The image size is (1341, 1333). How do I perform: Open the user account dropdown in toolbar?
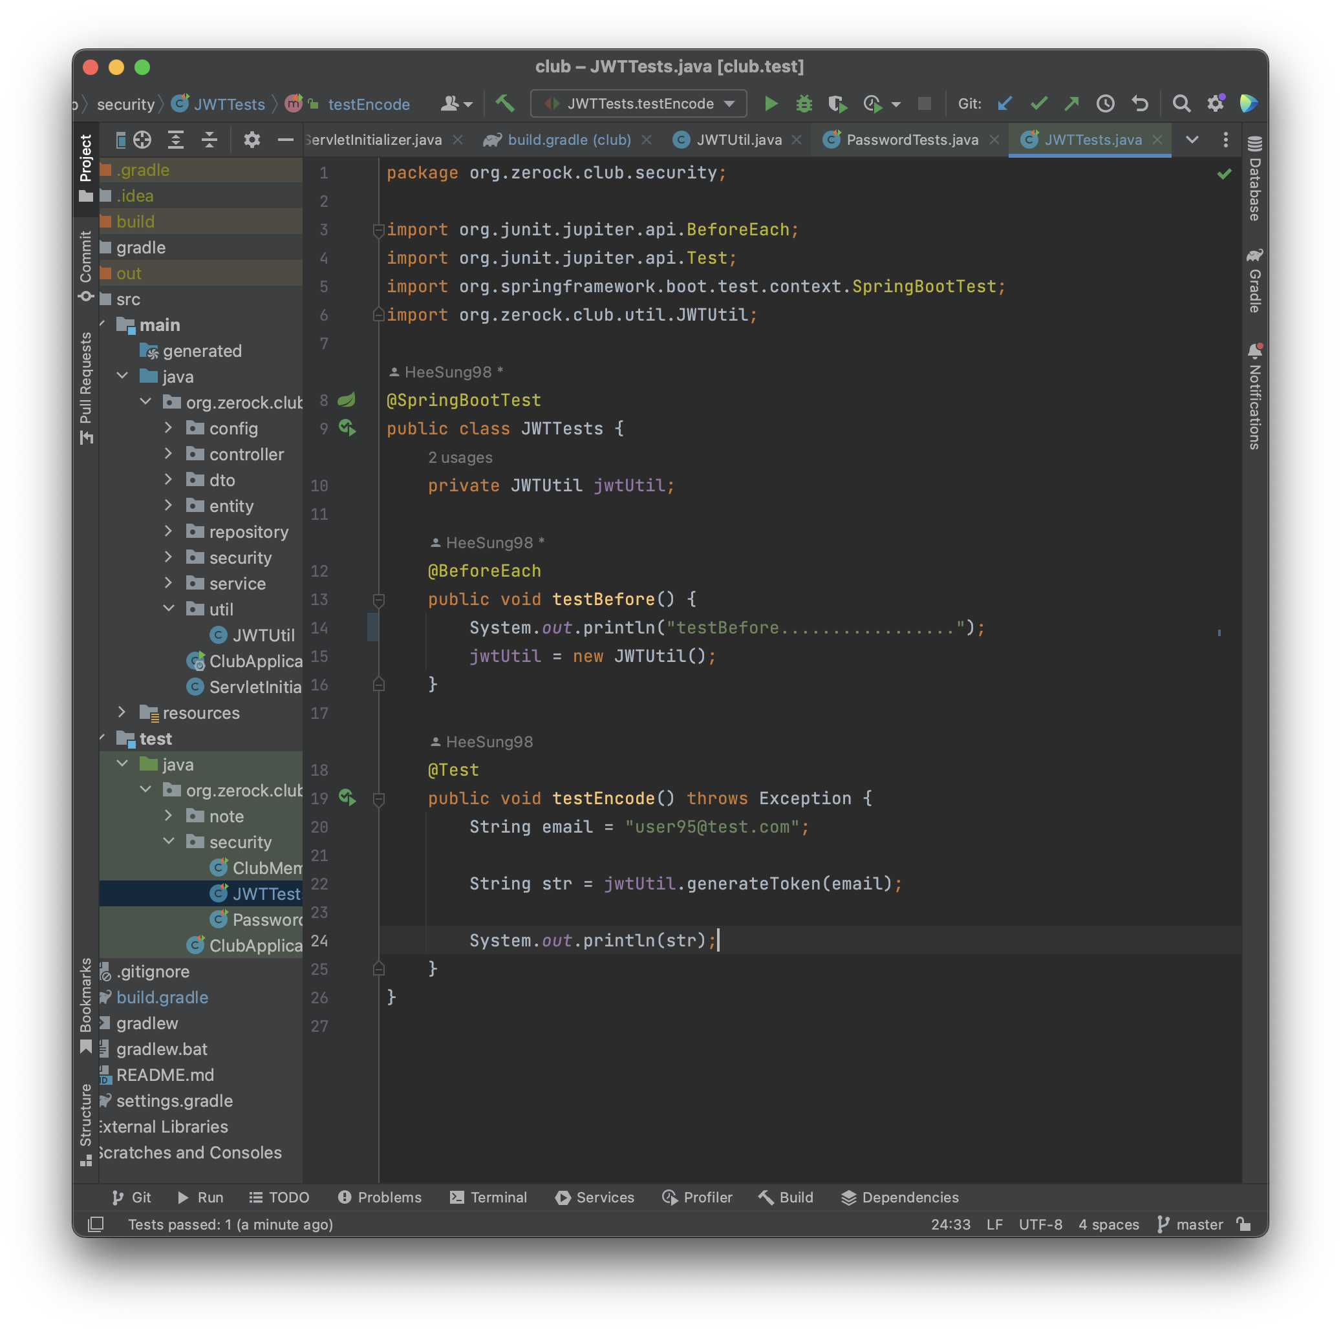tap(456, 104)
